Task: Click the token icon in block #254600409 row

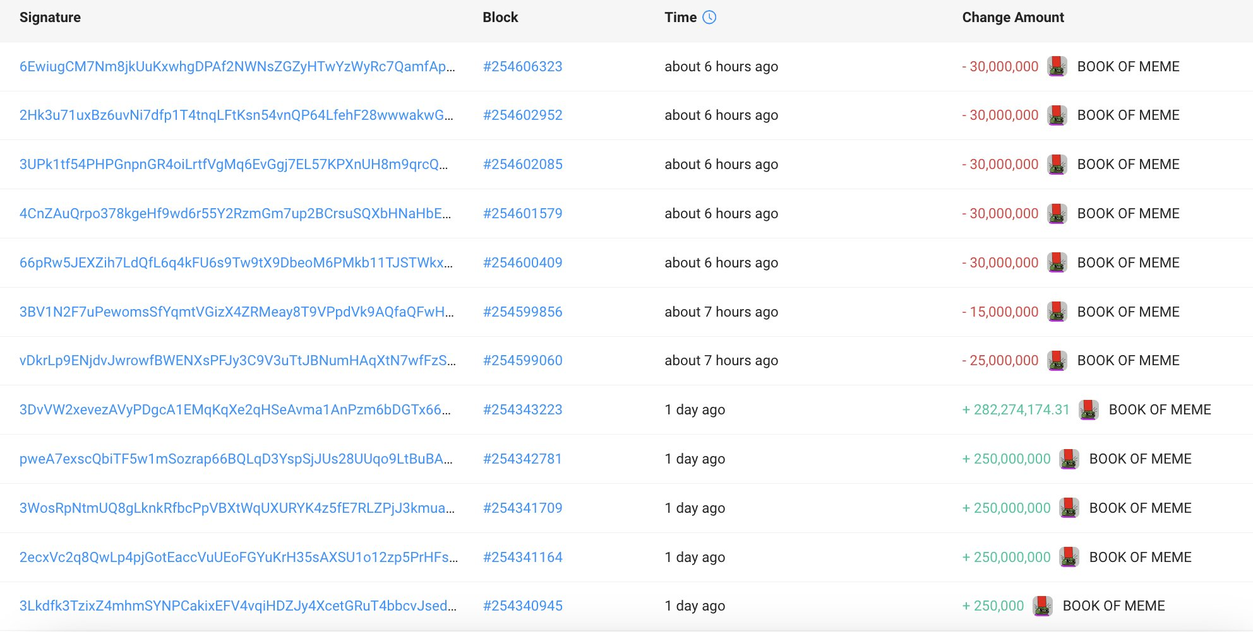Action: (x=1057, y=263)
